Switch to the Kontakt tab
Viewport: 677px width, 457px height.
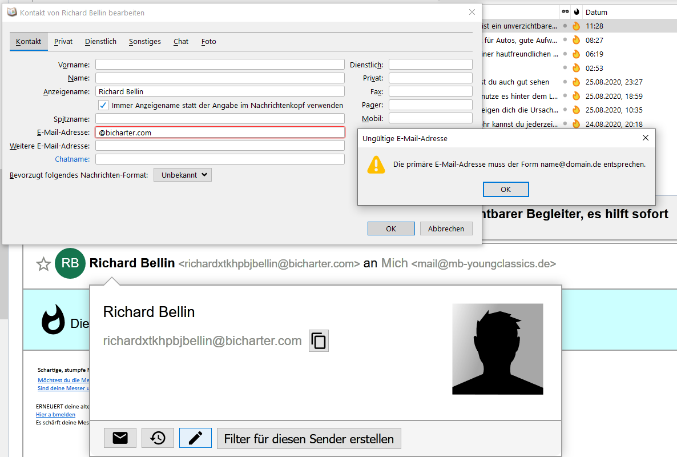(x=29, y=42)
